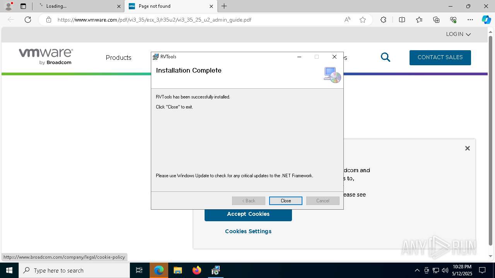Open a new browser tab

[224, 6]
